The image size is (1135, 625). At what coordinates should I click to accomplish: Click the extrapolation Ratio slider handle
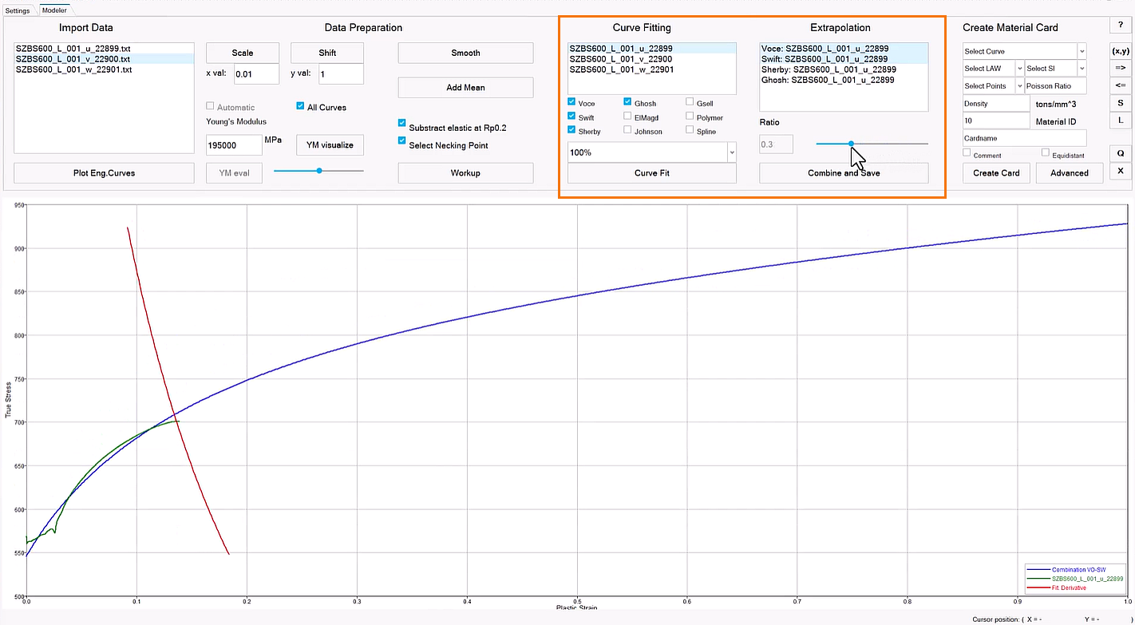pos(851,144)
